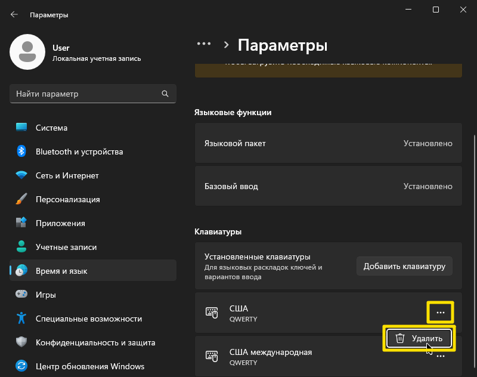Open Центр обновления Windows

89,366
